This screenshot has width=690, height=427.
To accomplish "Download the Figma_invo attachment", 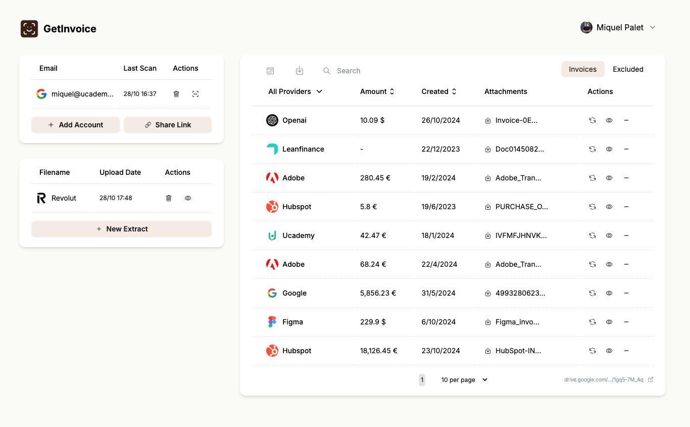I will coord(487,321).
